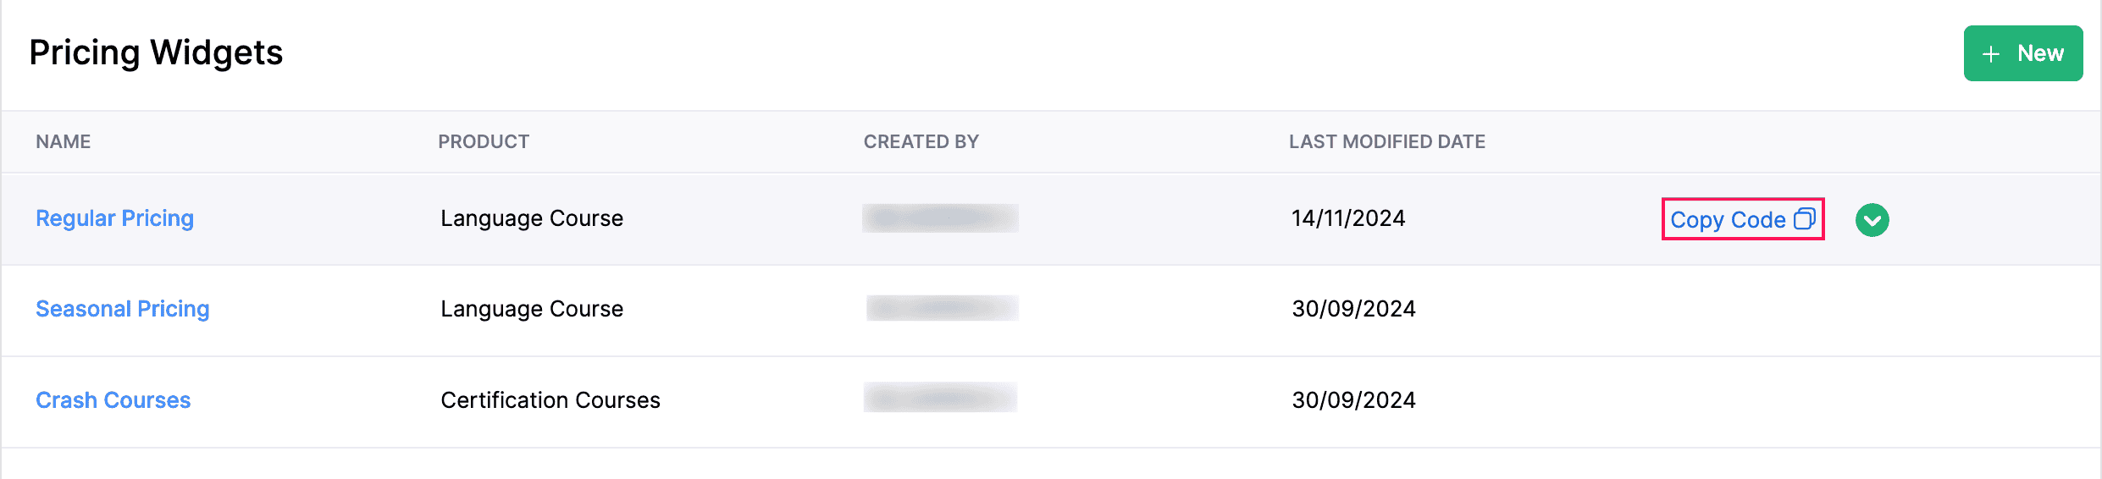Select the Language Course cell in Seasonal Pricing row
This screenshot has width=2102, height=479.
coord(532,309)
